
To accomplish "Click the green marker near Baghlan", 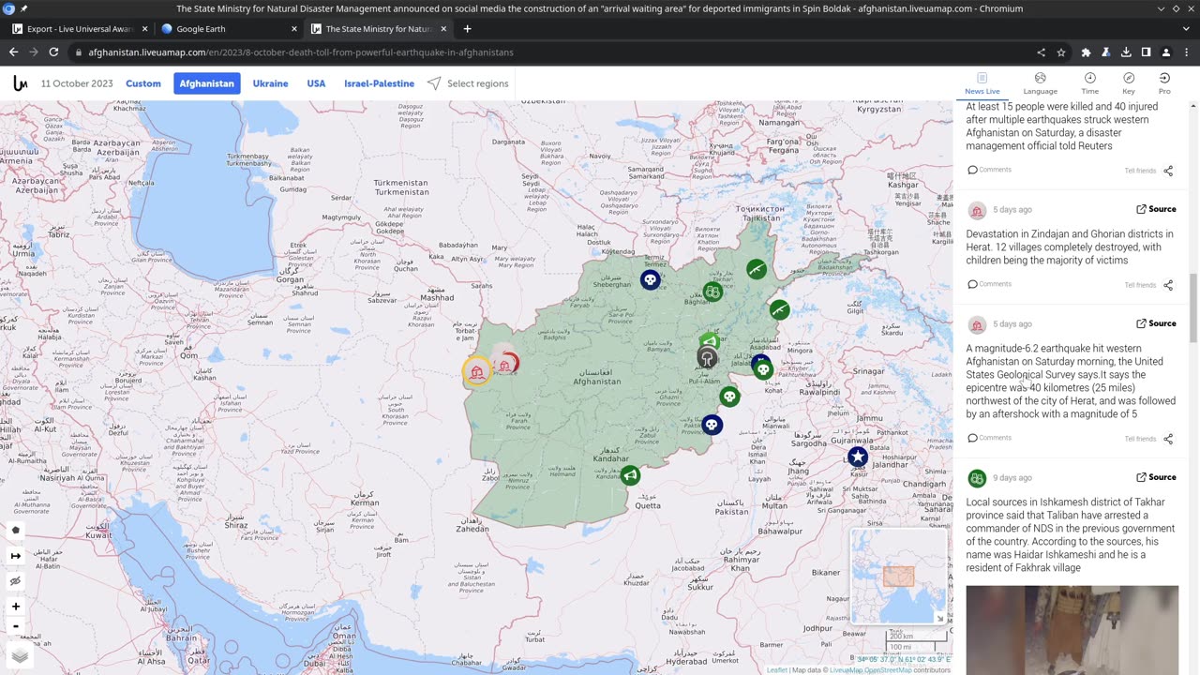I will 713,292.
